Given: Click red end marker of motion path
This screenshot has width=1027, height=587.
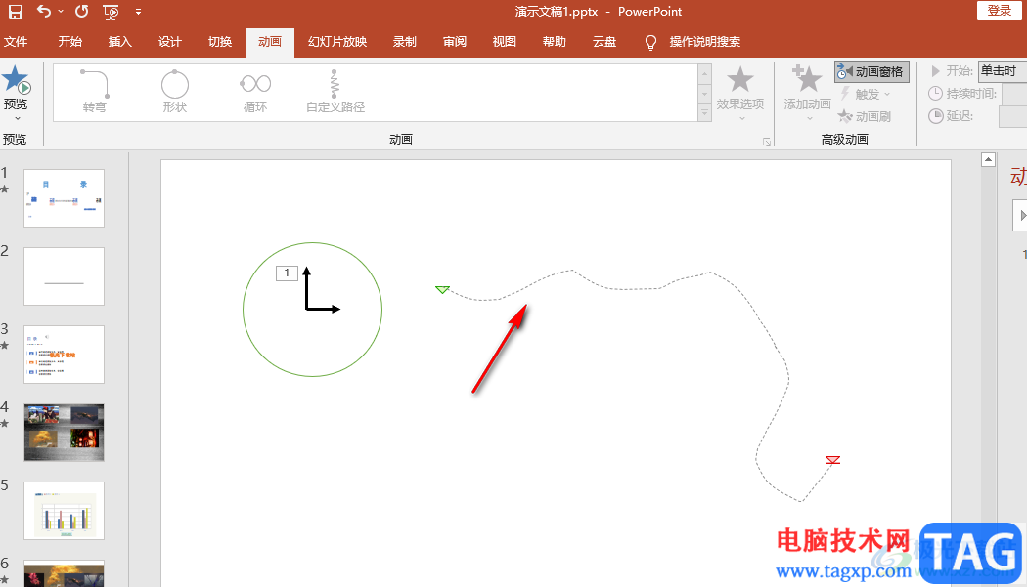Looking at the screenshot, I should [x=832, y=460].
